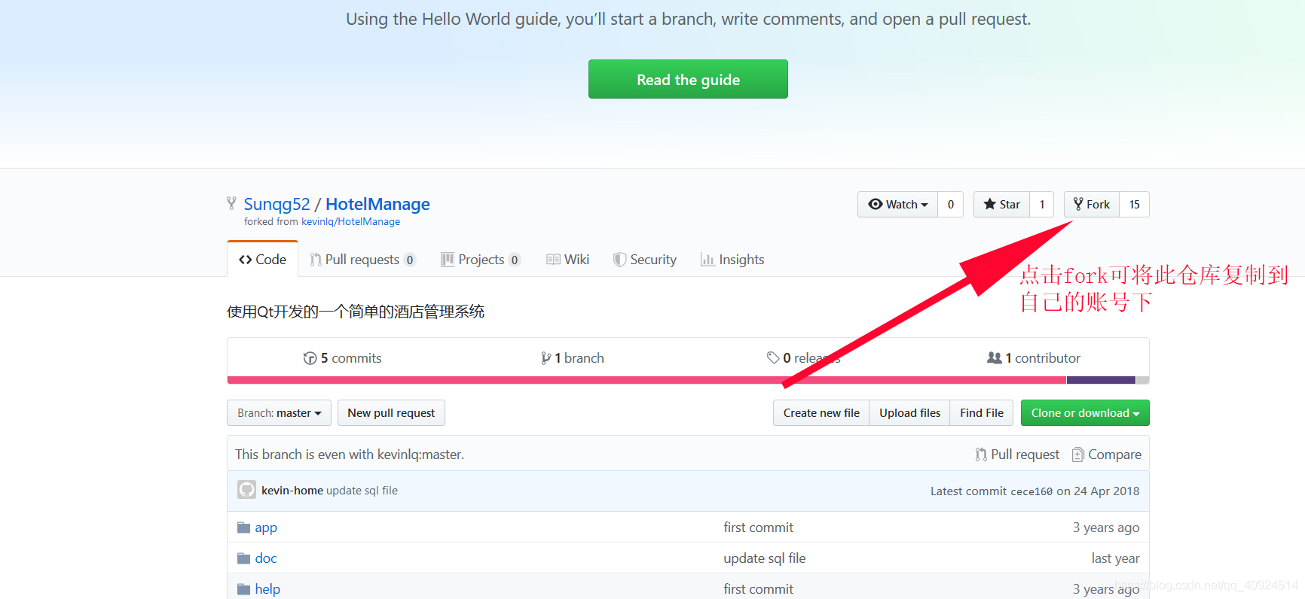The height and width of the screenshot is (599, 1305).
Task: Click the help folder icon
Action: [x=243, y=589]
